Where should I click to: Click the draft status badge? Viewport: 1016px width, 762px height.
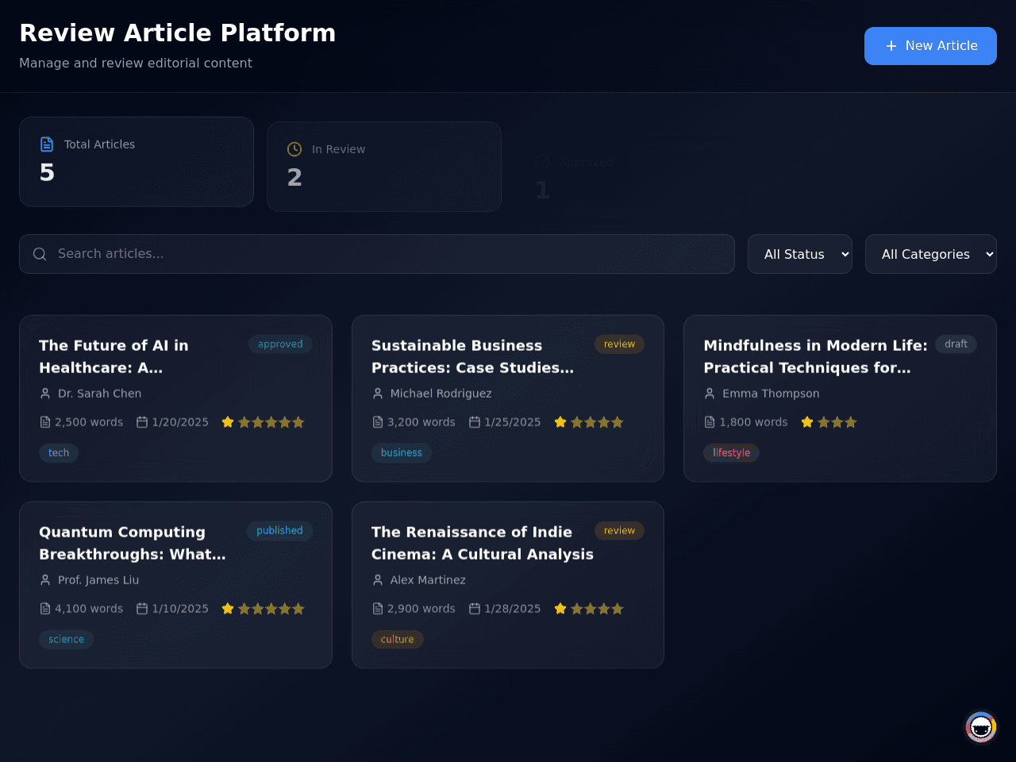pos(956,344)
